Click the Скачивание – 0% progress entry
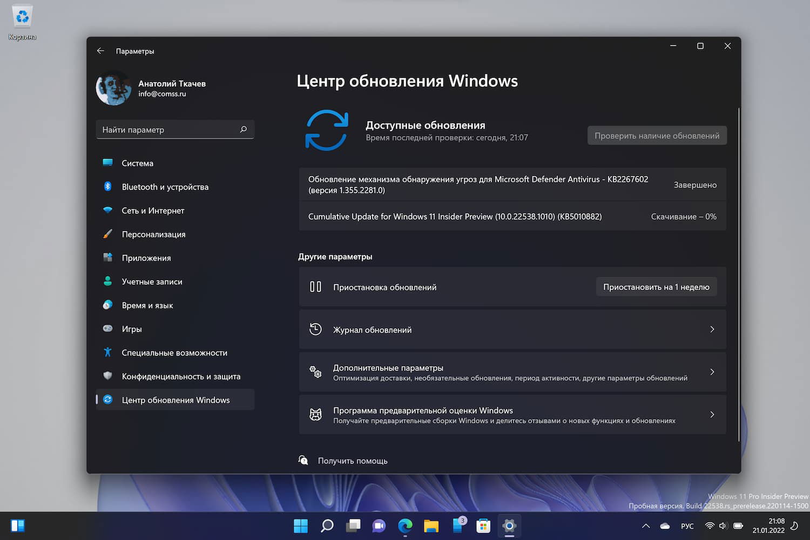The width and height of the screenshot is (810, 540). click(684, 216)
